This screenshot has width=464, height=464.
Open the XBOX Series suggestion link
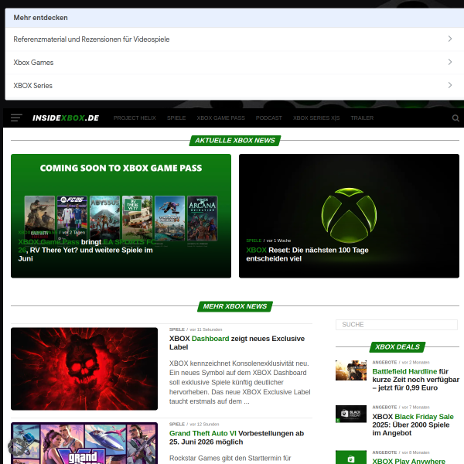coord(32,86)
